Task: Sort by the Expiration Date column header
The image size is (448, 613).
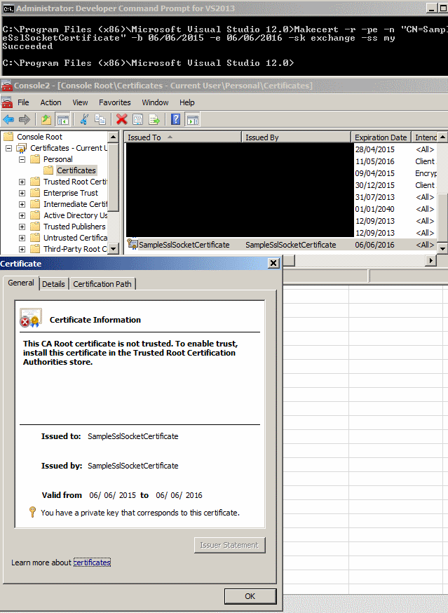Action: click(x=381, y=137)
